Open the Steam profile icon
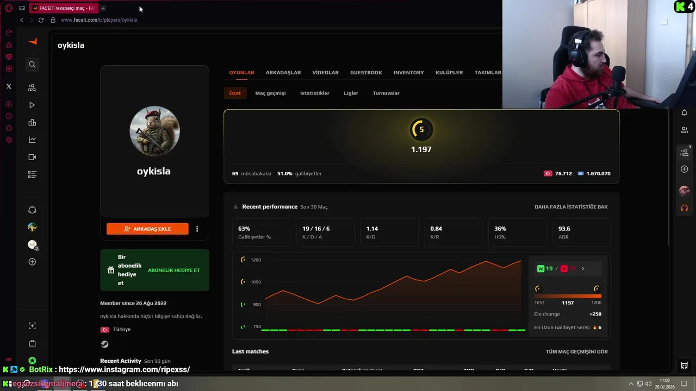The image size is (696, 391). pyautogui.click(x=104, y=344)
